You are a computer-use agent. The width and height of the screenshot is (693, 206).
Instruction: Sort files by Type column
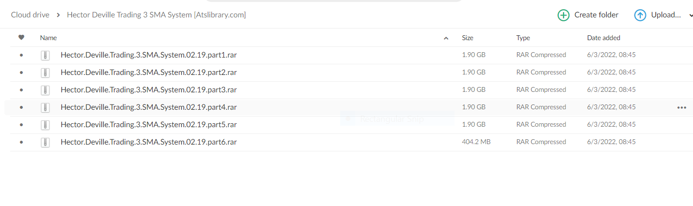coord(523,38)
